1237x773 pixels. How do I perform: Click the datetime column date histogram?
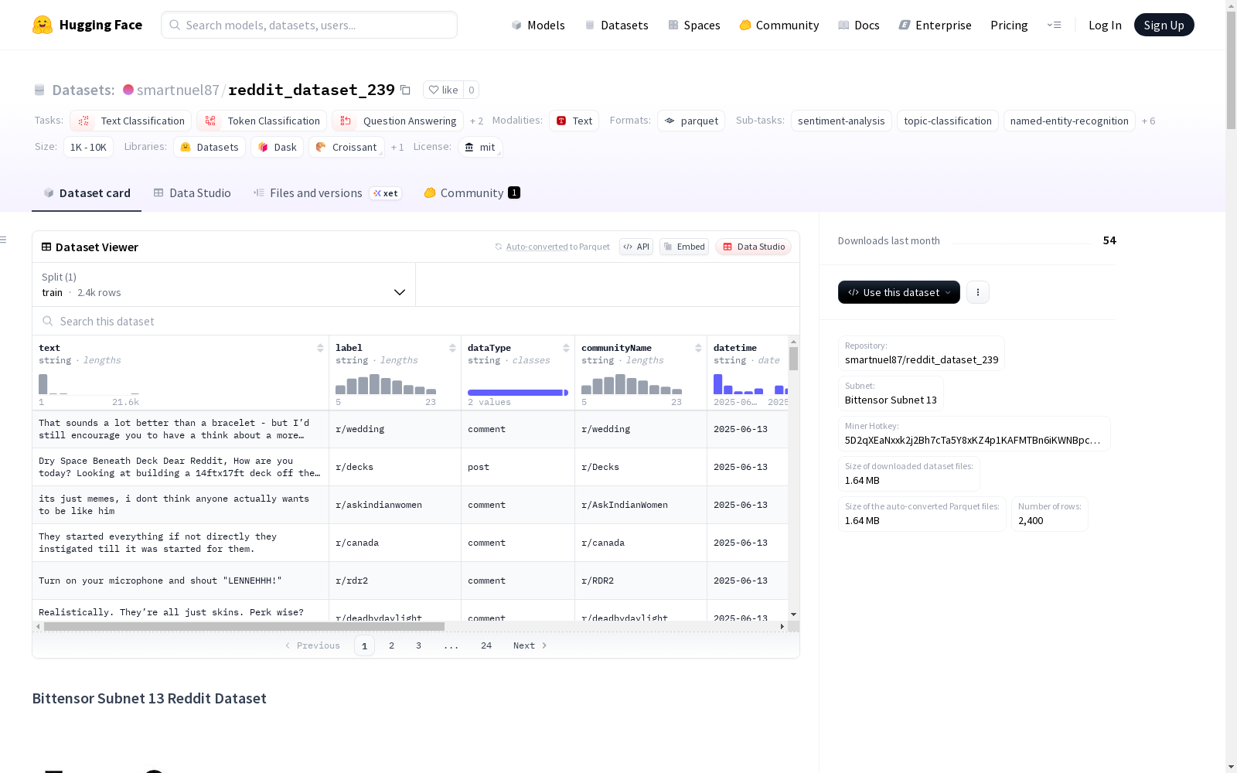751,383
